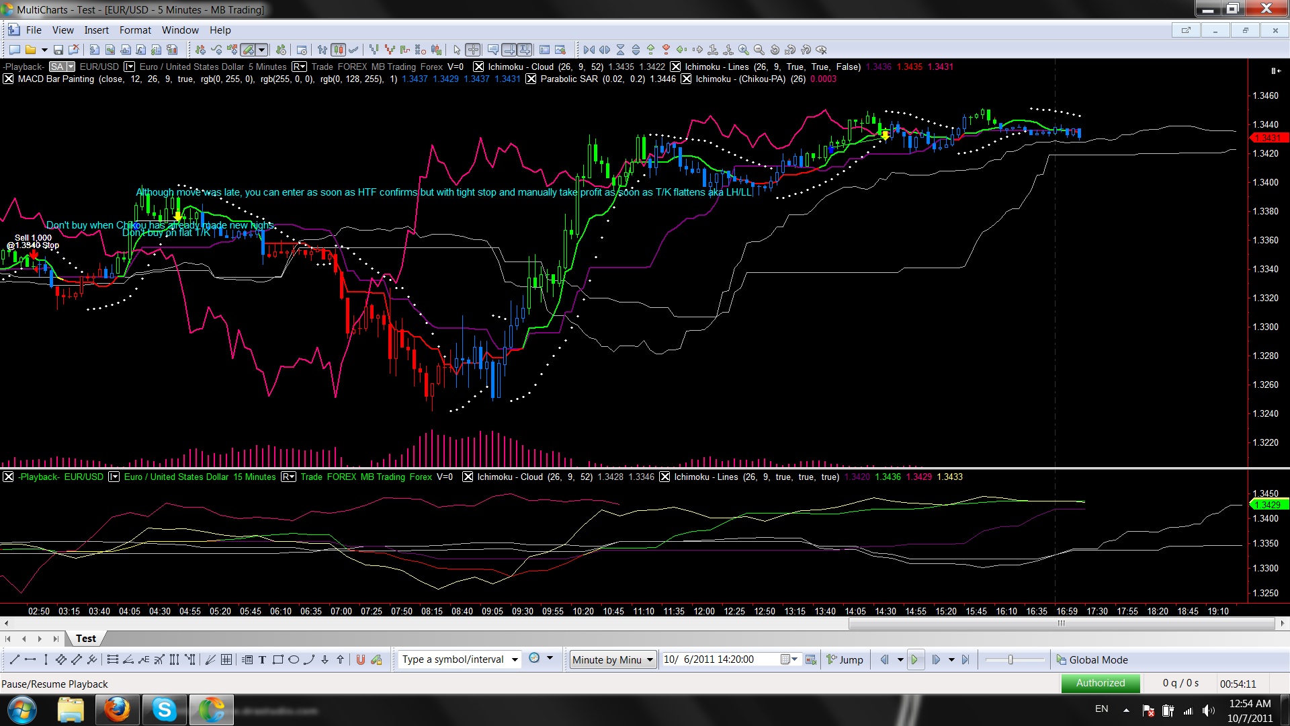Open the dropdown next to EUR/USD 5-minute symbol
This screenshot has height=726, width=1290.
tap(130, 67)
